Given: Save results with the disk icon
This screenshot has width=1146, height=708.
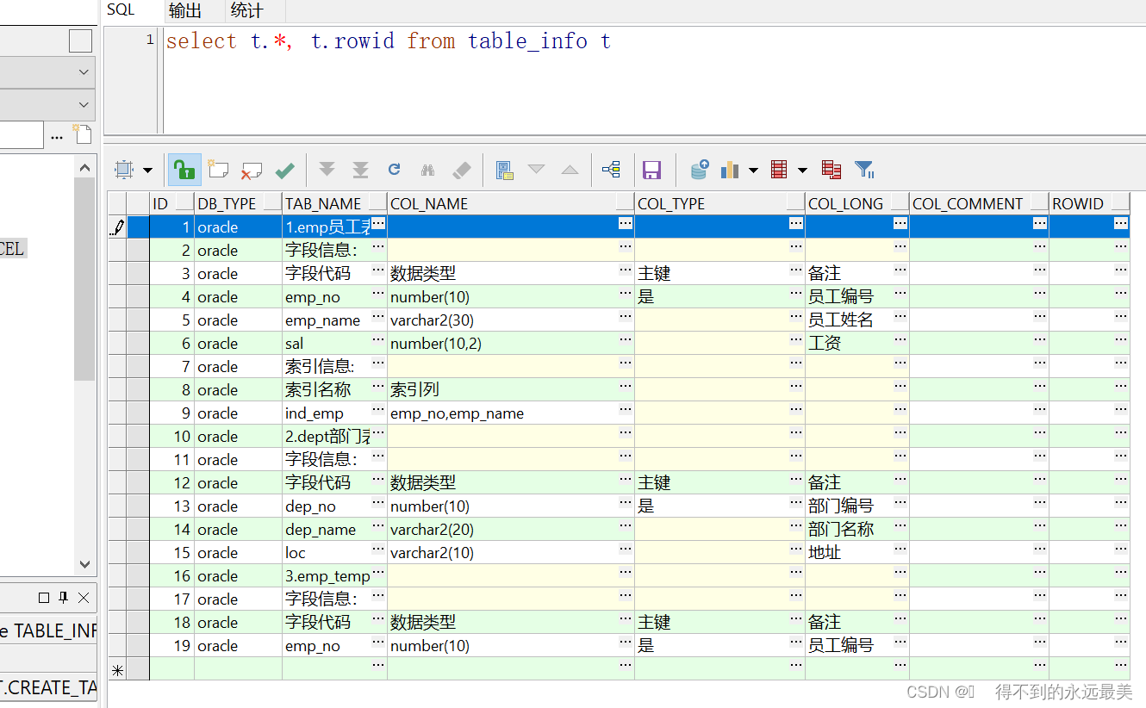Looking at the screenshot, I should click(x=652, y=170).
